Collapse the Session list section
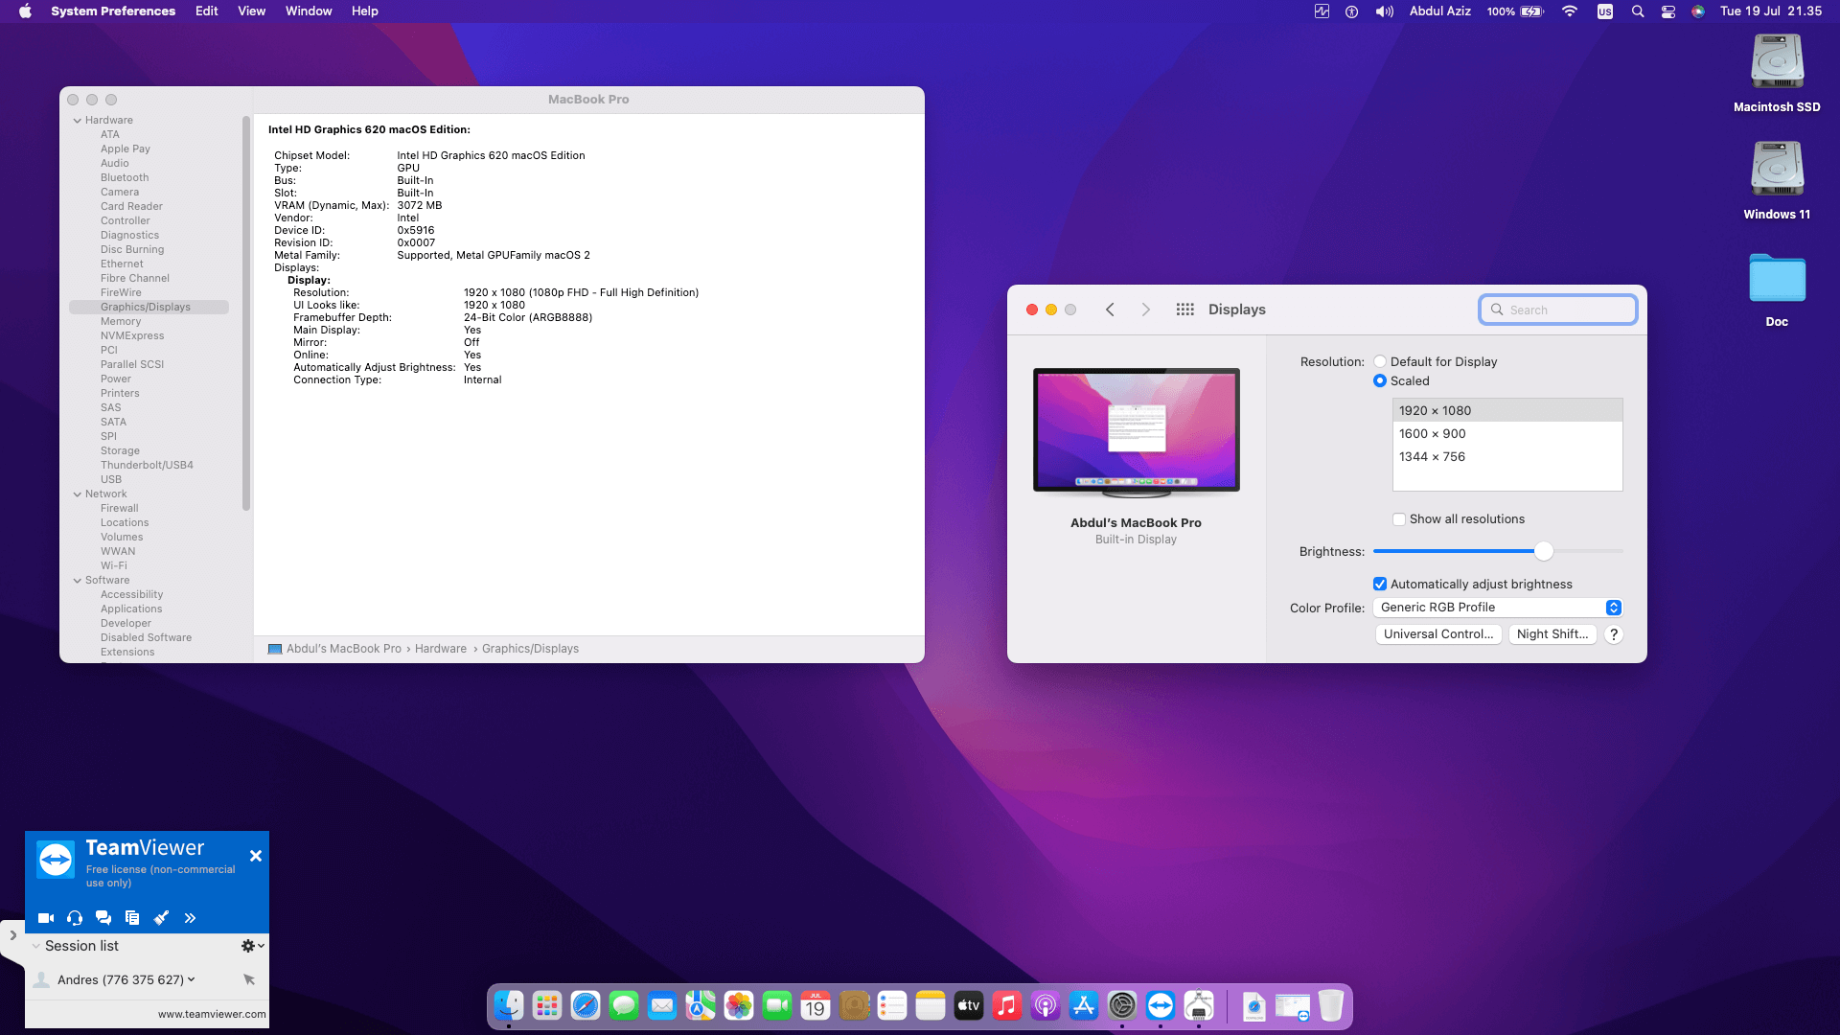Image resolution: width=1840 pixels, height=1035 pixels. pos(36,946)
